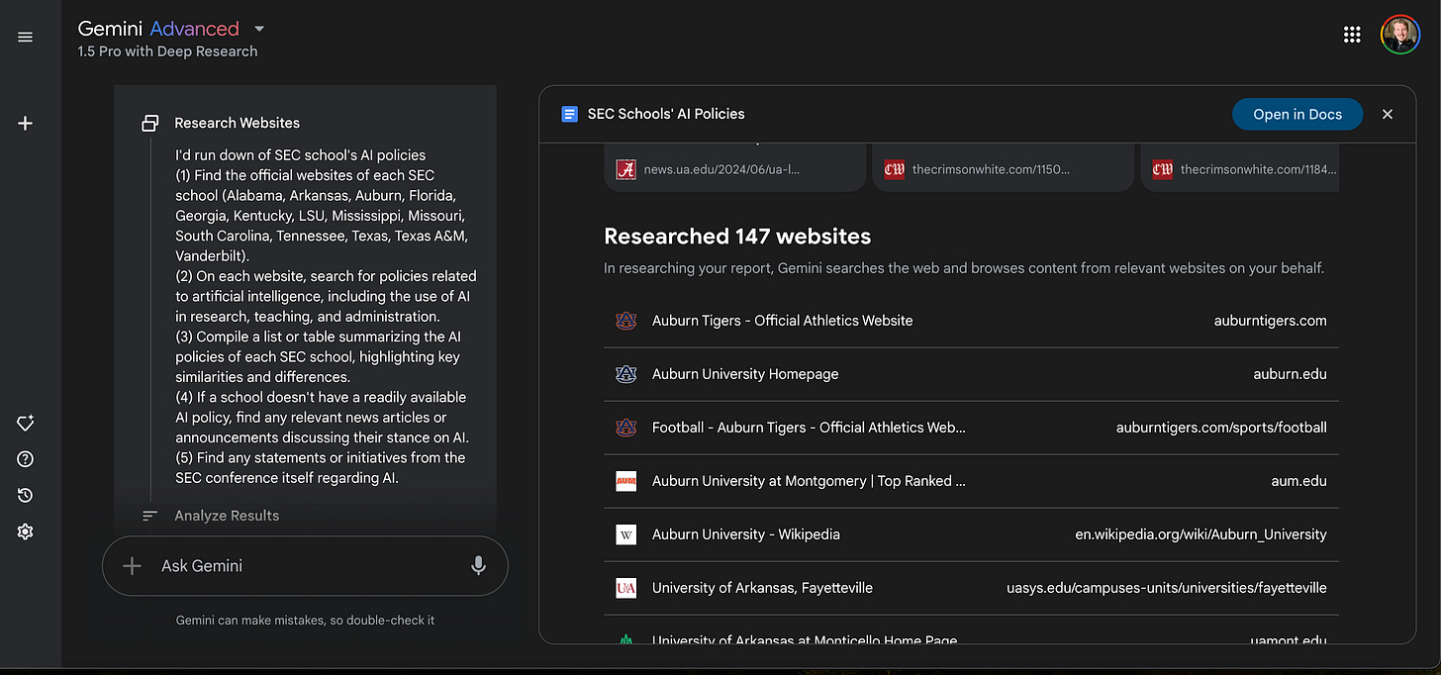Open the Settings gear icon
The height and width of the screenshot is (675, 1441).
[x=26, y=531]
